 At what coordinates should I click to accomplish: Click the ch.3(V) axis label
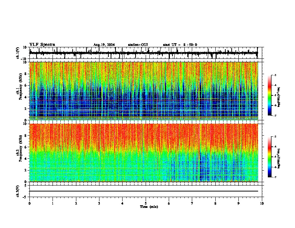tap(18, 191)
